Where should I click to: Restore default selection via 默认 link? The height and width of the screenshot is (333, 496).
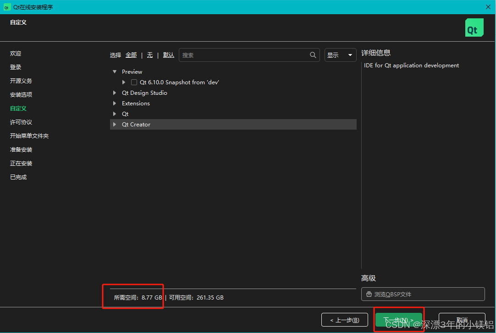point(169,55)
